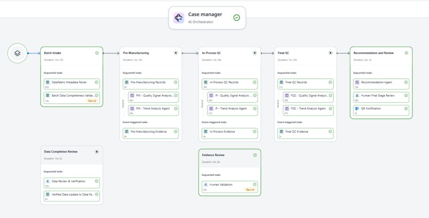
Task: Click the In-Process QC stage sun icon
Action: 255,53
